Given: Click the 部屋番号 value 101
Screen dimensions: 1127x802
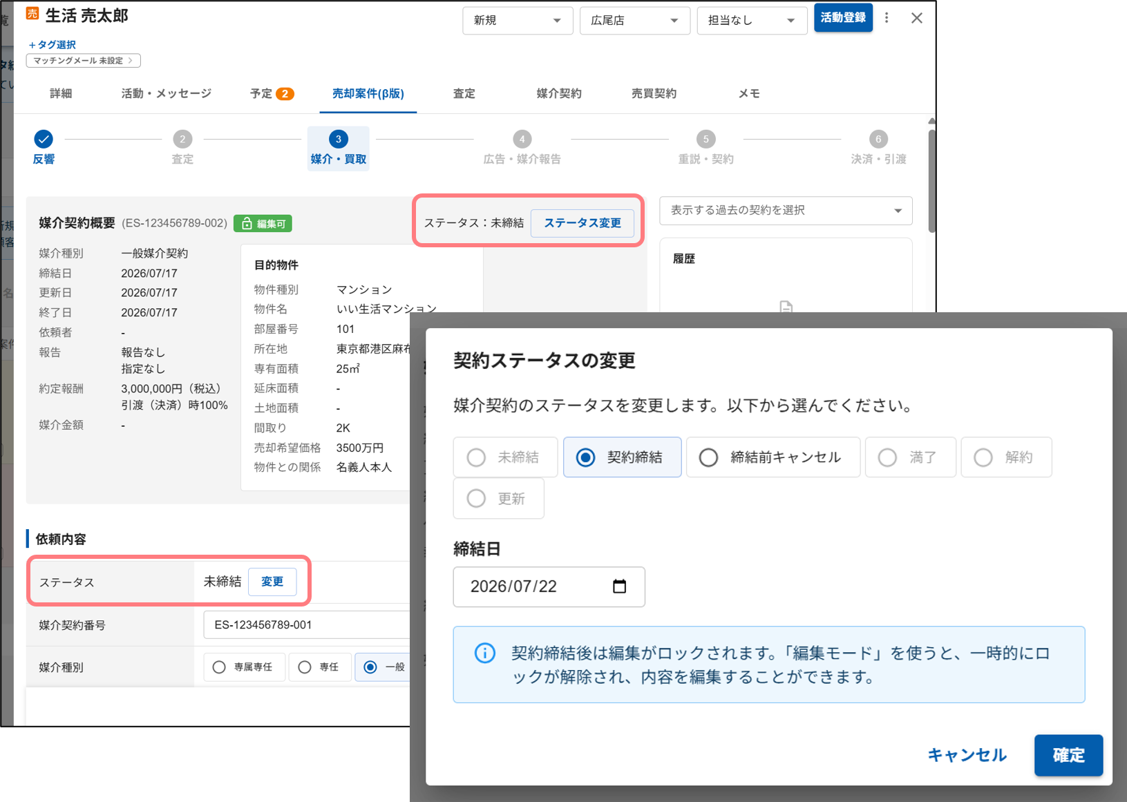Looking at the screenshot, I should tap(345, 330).
